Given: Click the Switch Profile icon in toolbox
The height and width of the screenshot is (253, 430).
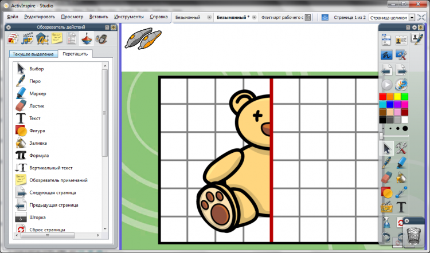Looking at the screenshot, I should click(401, 41).
